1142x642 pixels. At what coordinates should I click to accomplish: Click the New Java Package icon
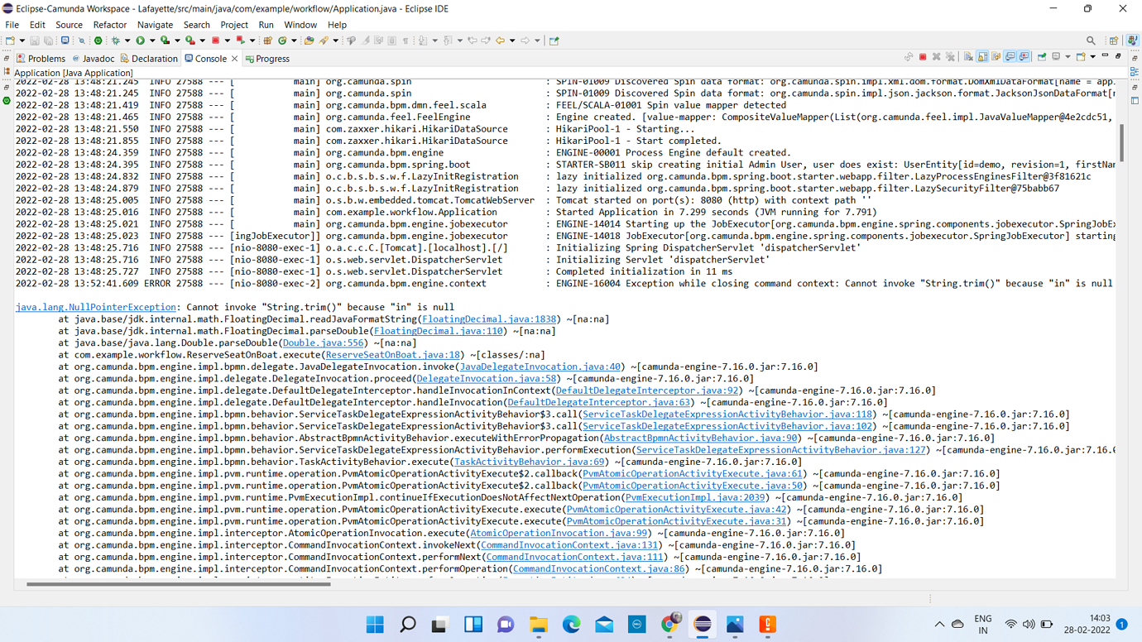point(267,41)
